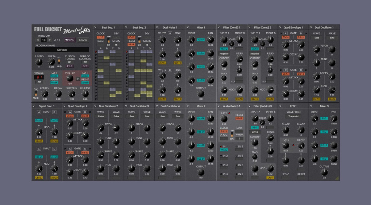Image resolution: width=371 pixels, height=205 pixels.
Task: Adjust the Rate knob in LFO 1
Action: coord(285,145)
